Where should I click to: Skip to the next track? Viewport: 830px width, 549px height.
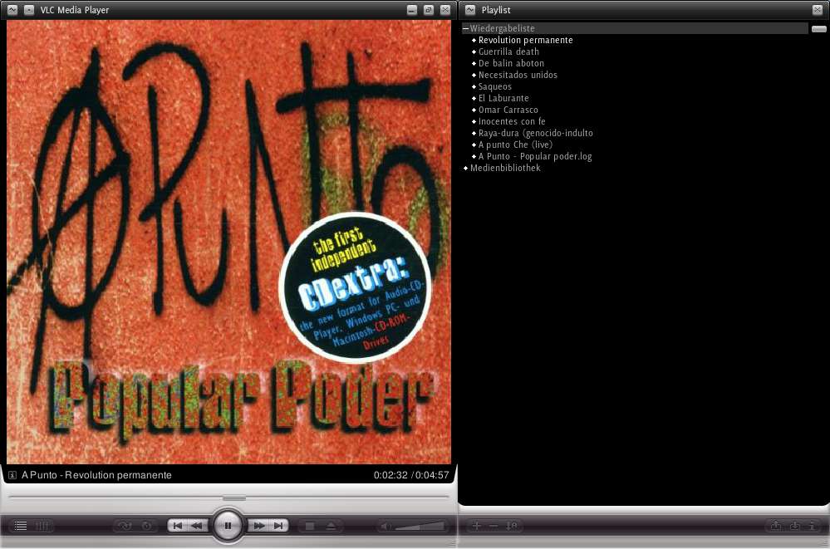(x=278, y=526)
